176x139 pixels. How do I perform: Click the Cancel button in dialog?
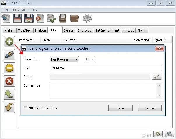149,108
